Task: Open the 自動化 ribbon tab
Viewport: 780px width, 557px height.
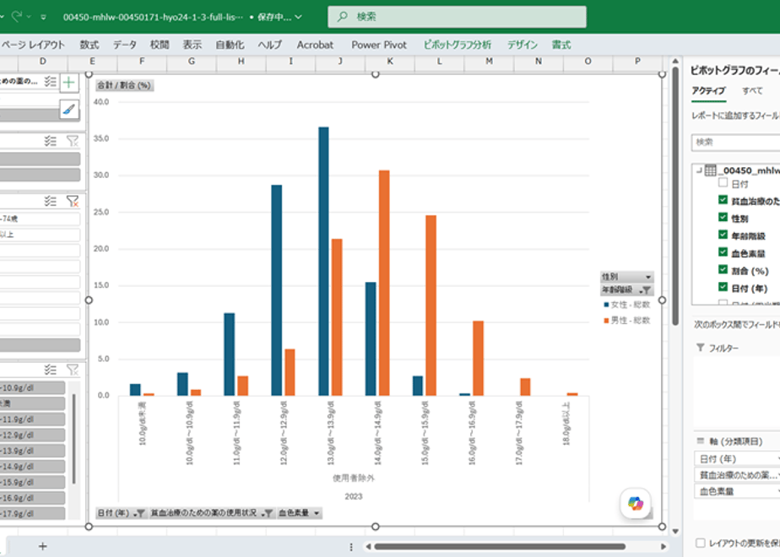Action: (x=230, y=45)
